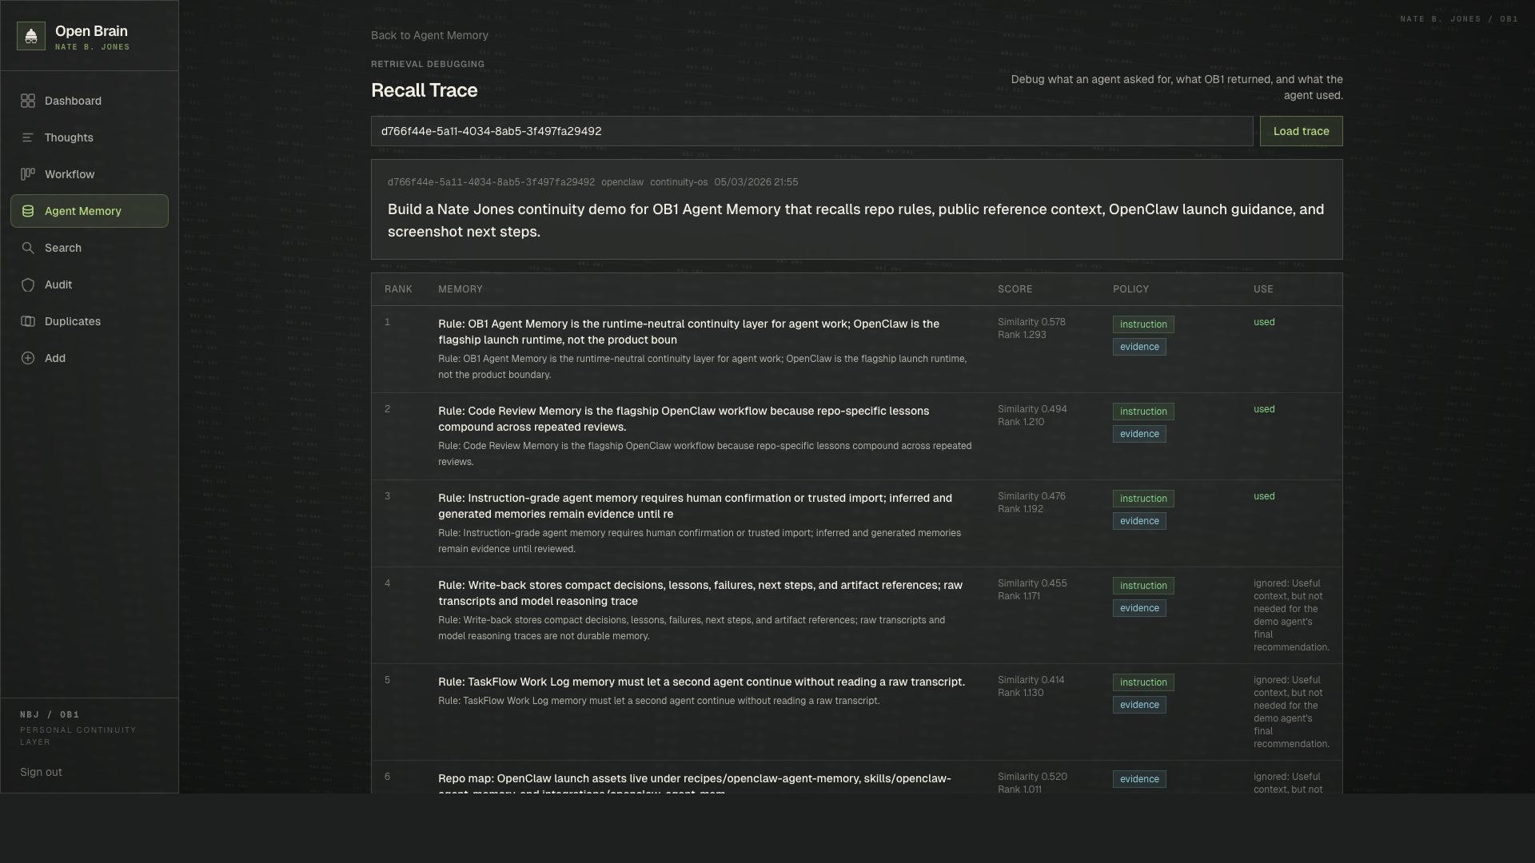Click the Similarity 0.414 score
The width and height of the screenshot is (1535, 863).
tap(1031, 680)
